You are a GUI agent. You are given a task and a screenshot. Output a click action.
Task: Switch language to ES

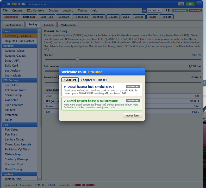[x=149, y=10]
